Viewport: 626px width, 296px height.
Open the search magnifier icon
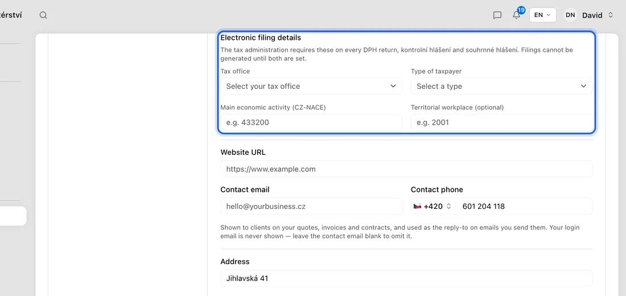coord(43,15)
